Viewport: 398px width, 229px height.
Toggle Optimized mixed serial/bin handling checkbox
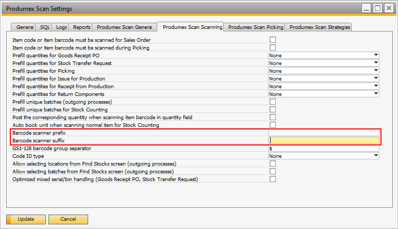point(273,179)
